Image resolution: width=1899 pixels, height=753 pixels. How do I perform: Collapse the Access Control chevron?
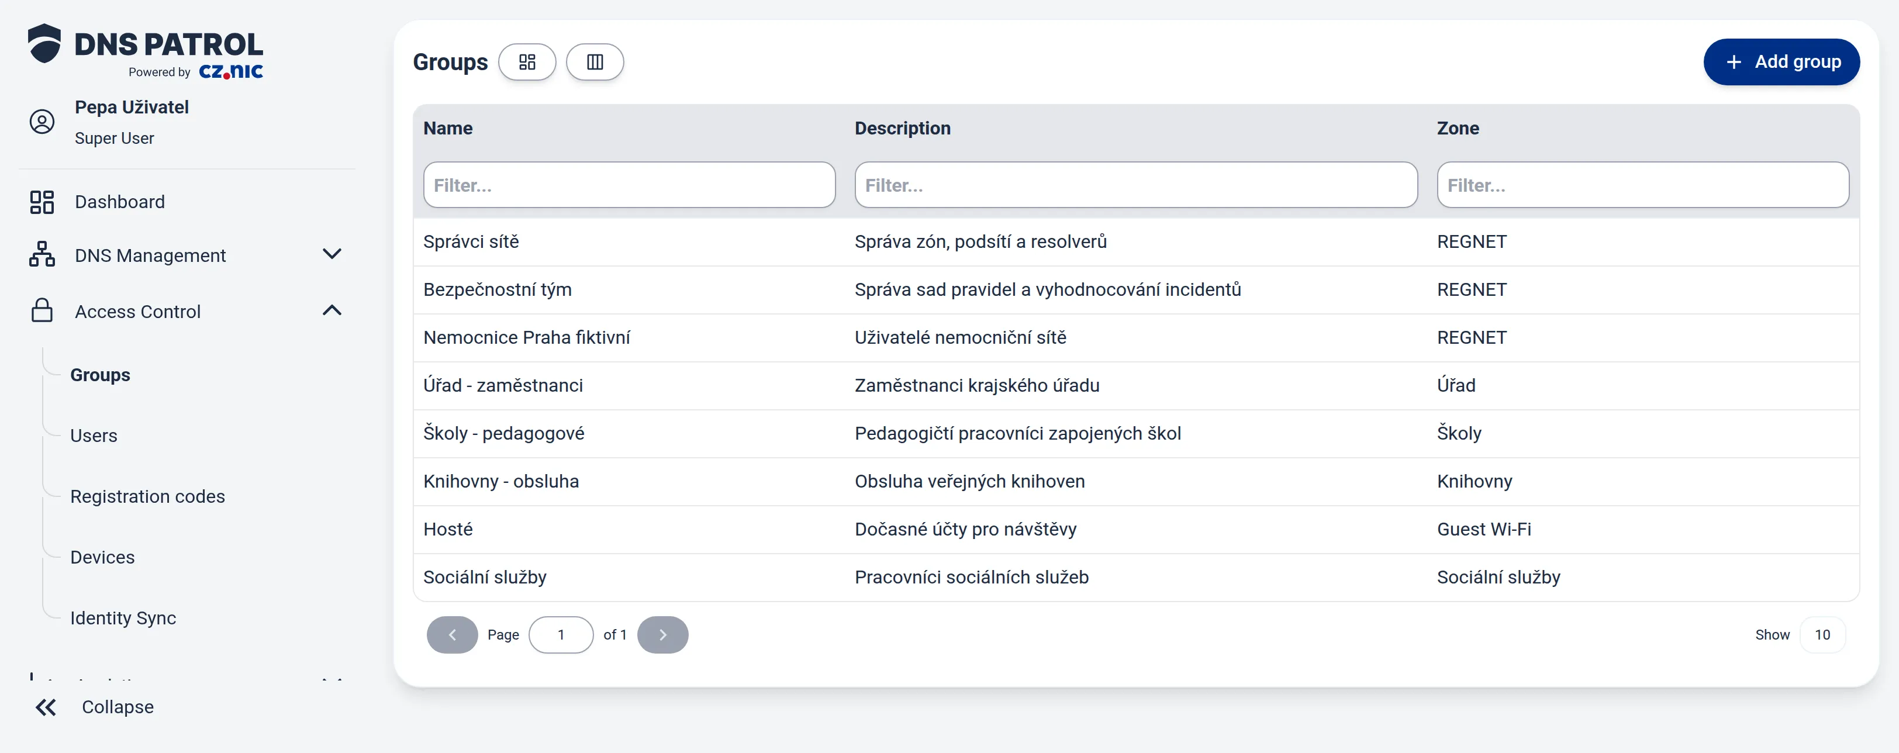(x=333, y=310)
